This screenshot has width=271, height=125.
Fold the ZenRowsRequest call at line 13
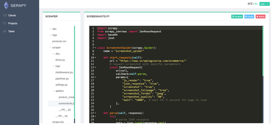[x=95, y=67]
